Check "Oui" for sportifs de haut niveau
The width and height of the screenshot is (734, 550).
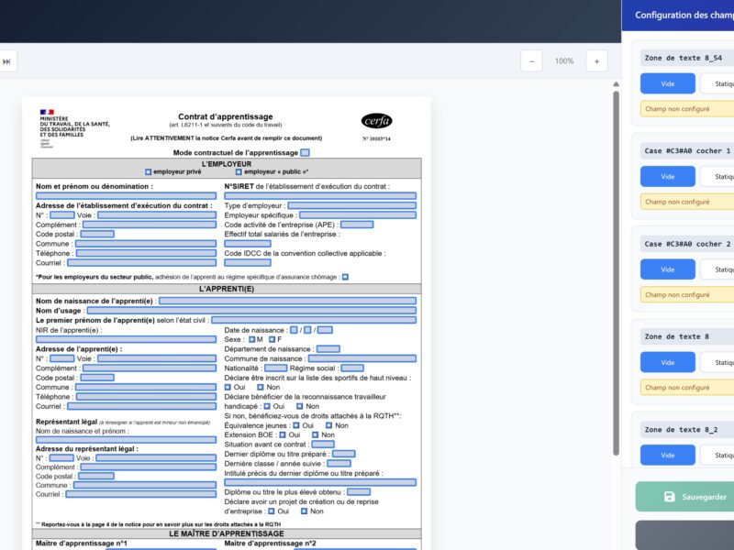point(228,387)
